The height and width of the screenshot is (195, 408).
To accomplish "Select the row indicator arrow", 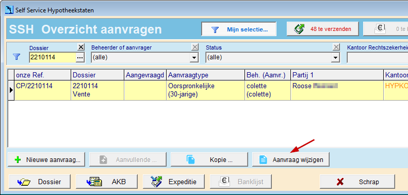I will click(x=11, y=90).
